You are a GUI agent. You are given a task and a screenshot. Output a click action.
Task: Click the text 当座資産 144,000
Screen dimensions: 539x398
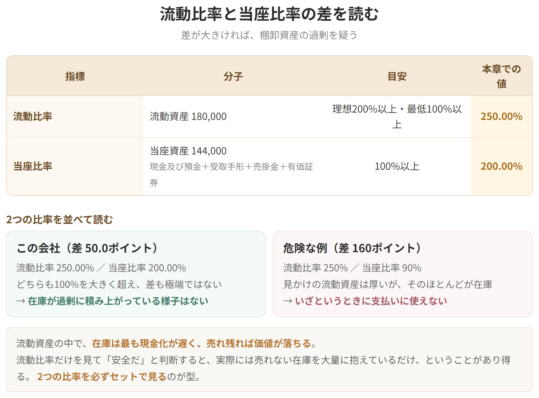pyautogui.click(x=188, y=151)
